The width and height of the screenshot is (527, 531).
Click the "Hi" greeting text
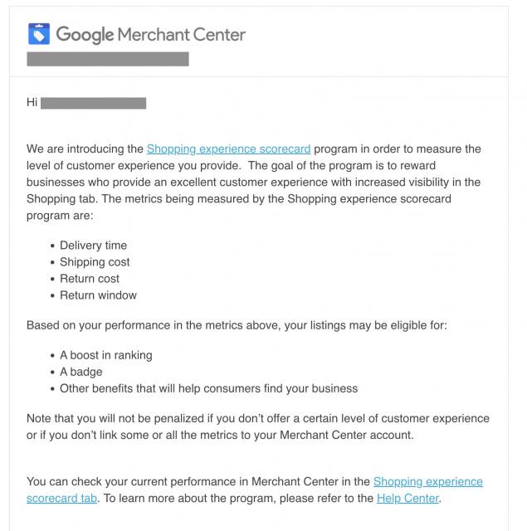32,103
